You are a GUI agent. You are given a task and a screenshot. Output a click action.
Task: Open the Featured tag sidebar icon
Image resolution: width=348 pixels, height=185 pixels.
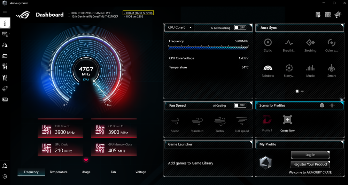click(x=5, y=89)
